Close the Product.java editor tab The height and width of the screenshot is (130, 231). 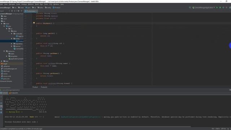pyautogui.click(x=36, y=11)
